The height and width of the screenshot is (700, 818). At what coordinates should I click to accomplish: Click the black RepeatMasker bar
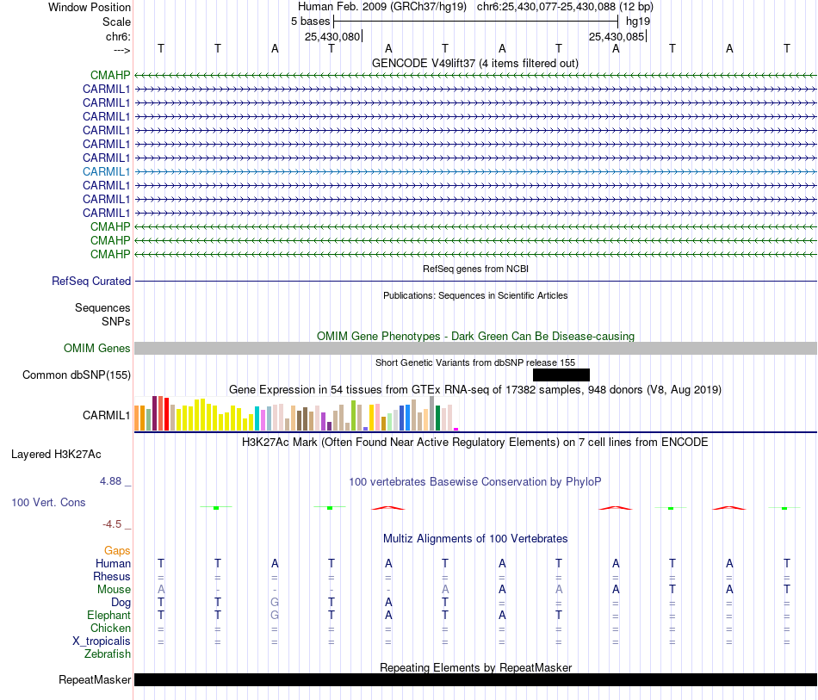click(x=475, y=679)
